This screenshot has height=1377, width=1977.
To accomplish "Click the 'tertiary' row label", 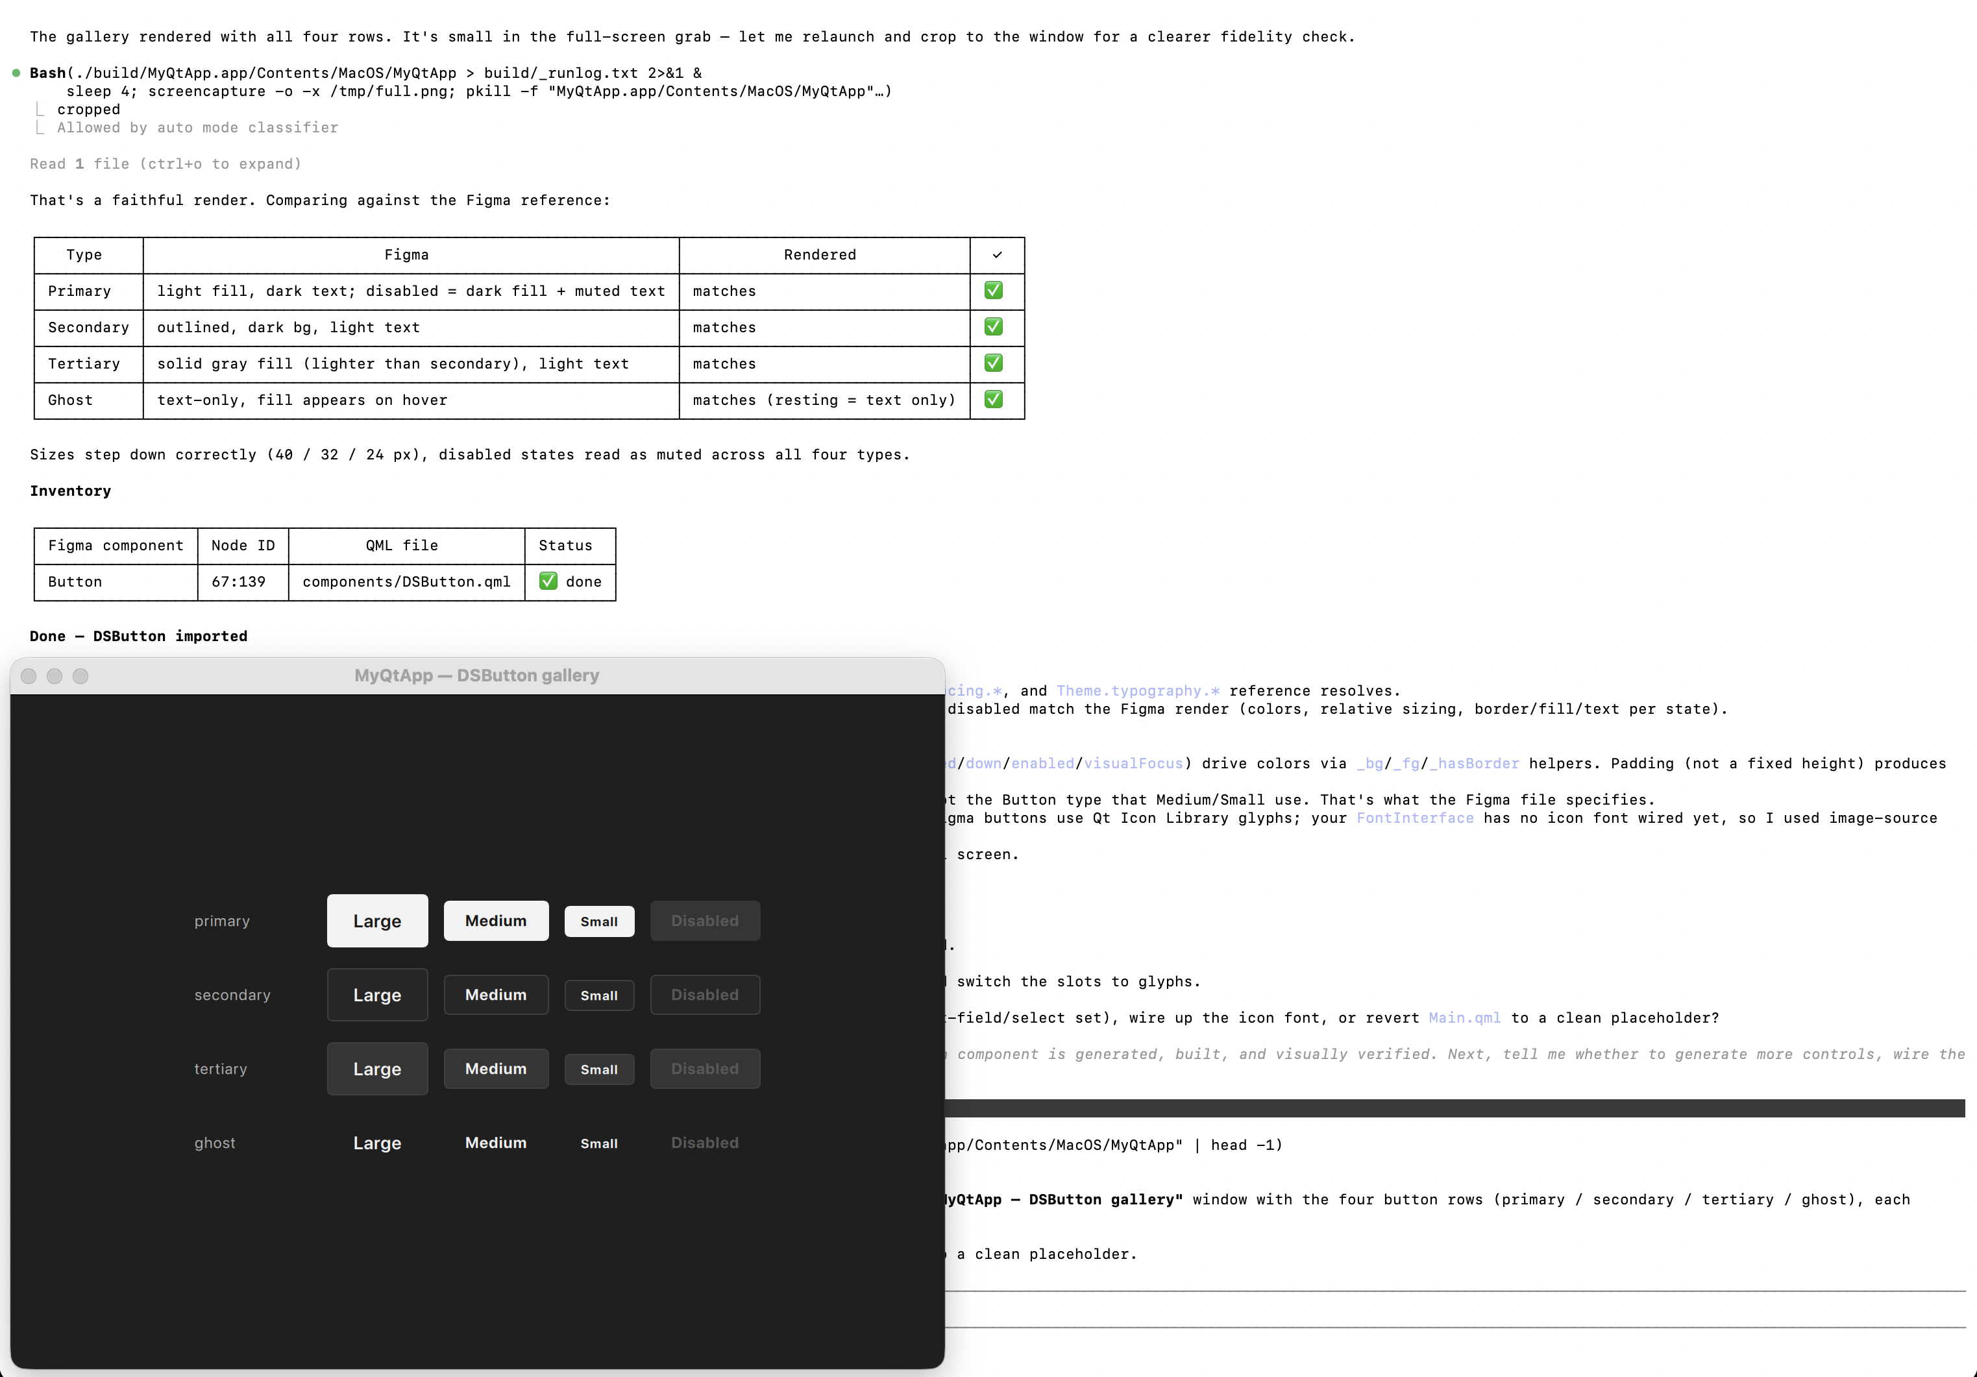I will tap(221, 1069).
